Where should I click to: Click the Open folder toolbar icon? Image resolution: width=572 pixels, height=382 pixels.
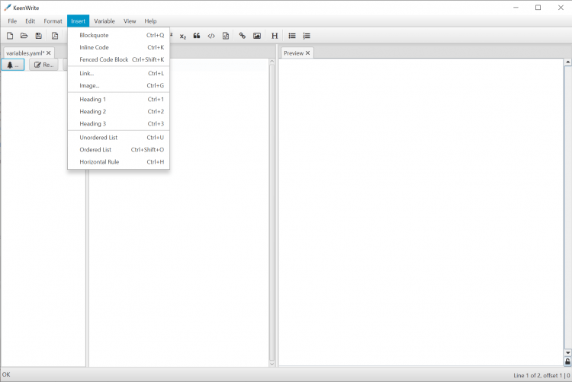click(x=24, y=36)
